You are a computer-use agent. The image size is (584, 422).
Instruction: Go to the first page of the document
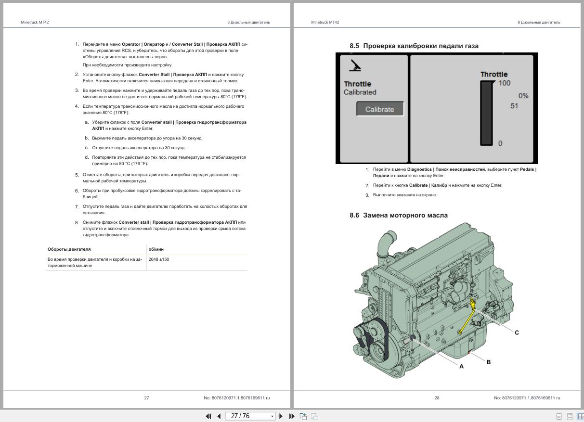(x=208, y=416)
